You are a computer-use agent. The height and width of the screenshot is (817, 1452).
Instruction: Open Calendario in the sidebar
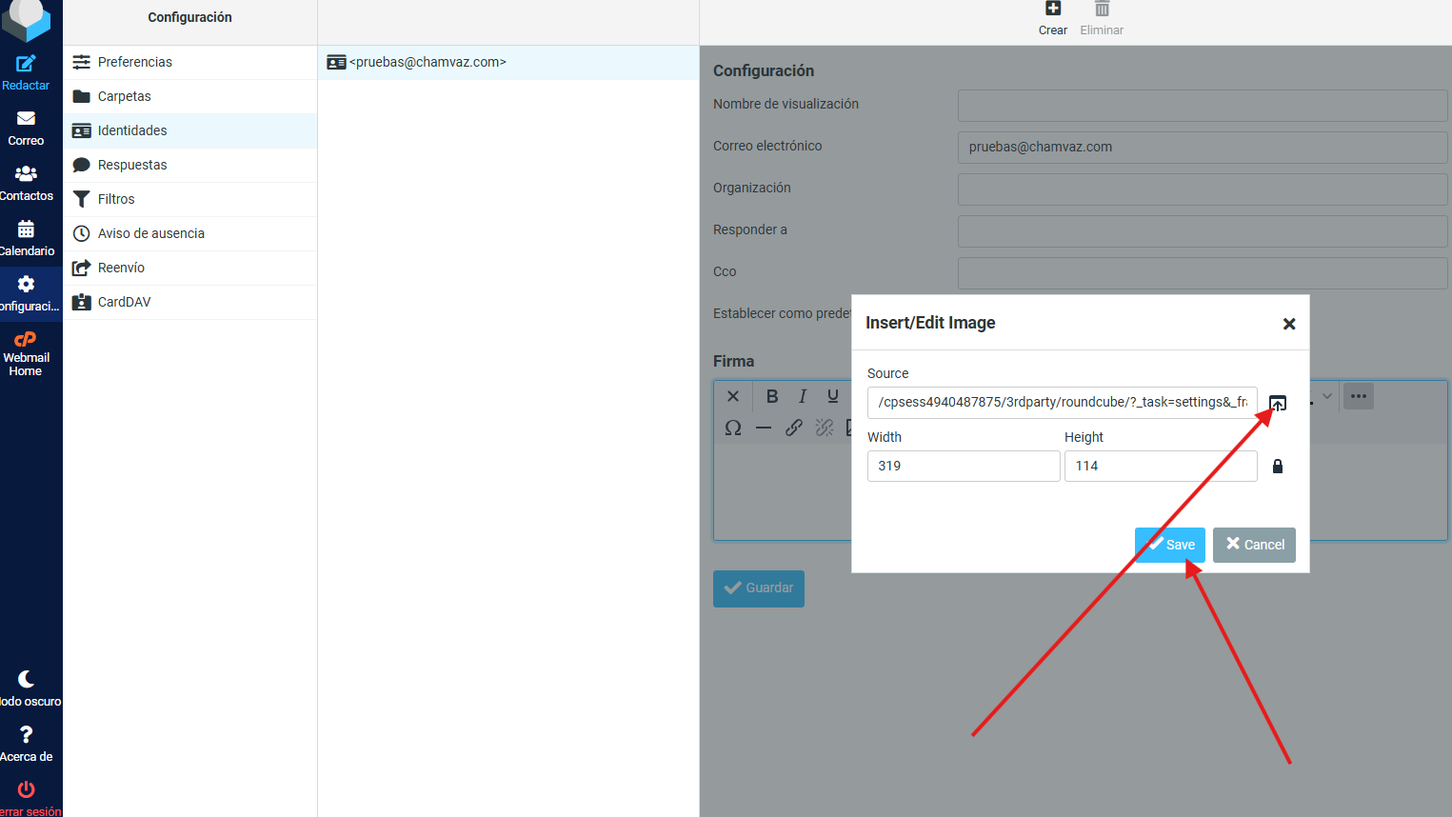(x=26, y=238)
